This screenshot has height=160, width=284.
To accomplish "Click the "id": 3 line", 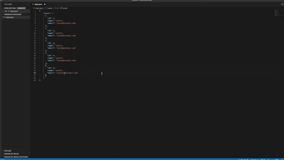I will 51,43.
